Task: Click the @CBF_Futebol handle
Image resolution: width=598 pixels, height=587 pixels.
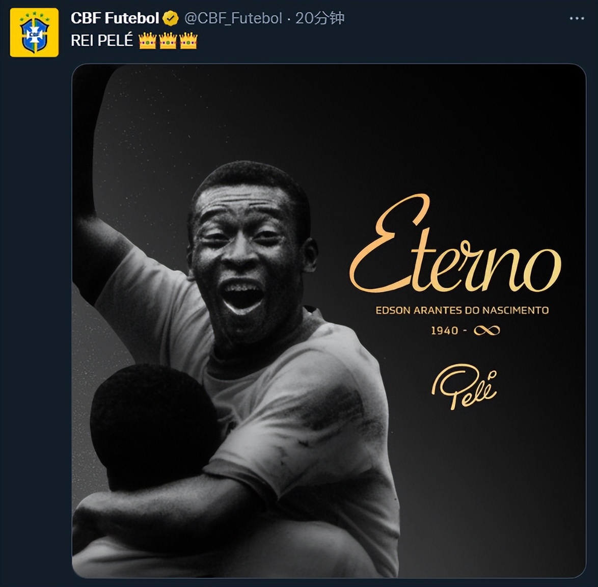Action: (233, 18)
